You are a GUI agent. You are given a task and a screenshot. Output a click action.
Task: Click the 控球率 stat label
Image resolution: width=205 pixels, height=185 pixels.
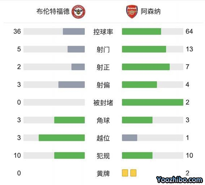(x=103, y=32)
